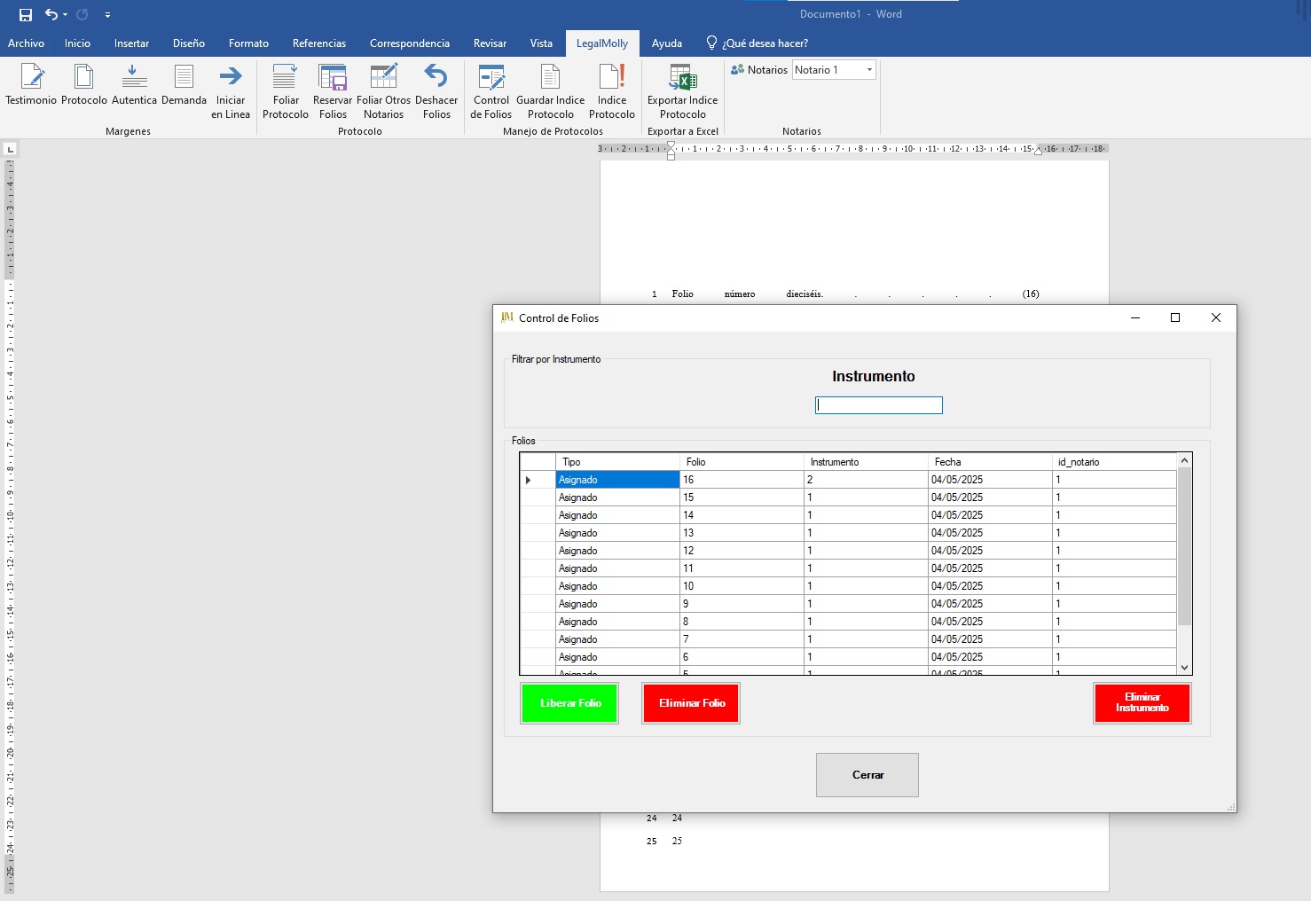Select the Folio 6 cell
The height and width of the screenshot is (901, 1311).
click(x=742, y=657)
